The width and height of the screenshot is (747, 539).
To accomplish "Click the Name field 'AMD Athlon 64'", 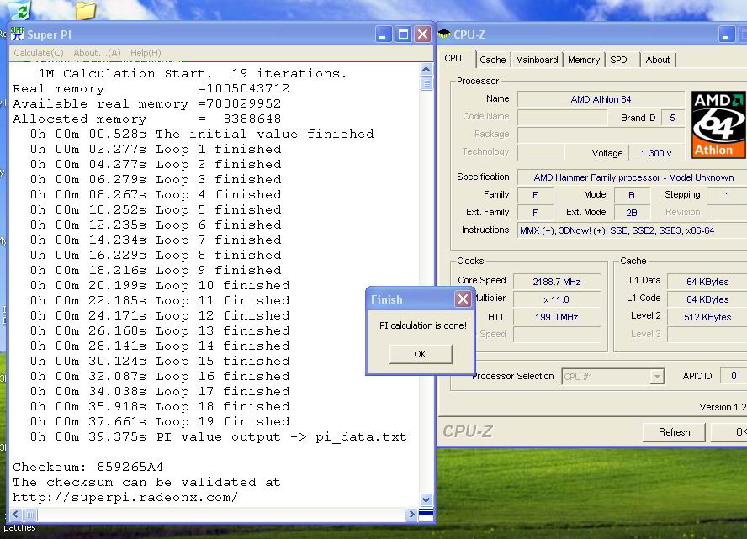I will click(601, 99).
